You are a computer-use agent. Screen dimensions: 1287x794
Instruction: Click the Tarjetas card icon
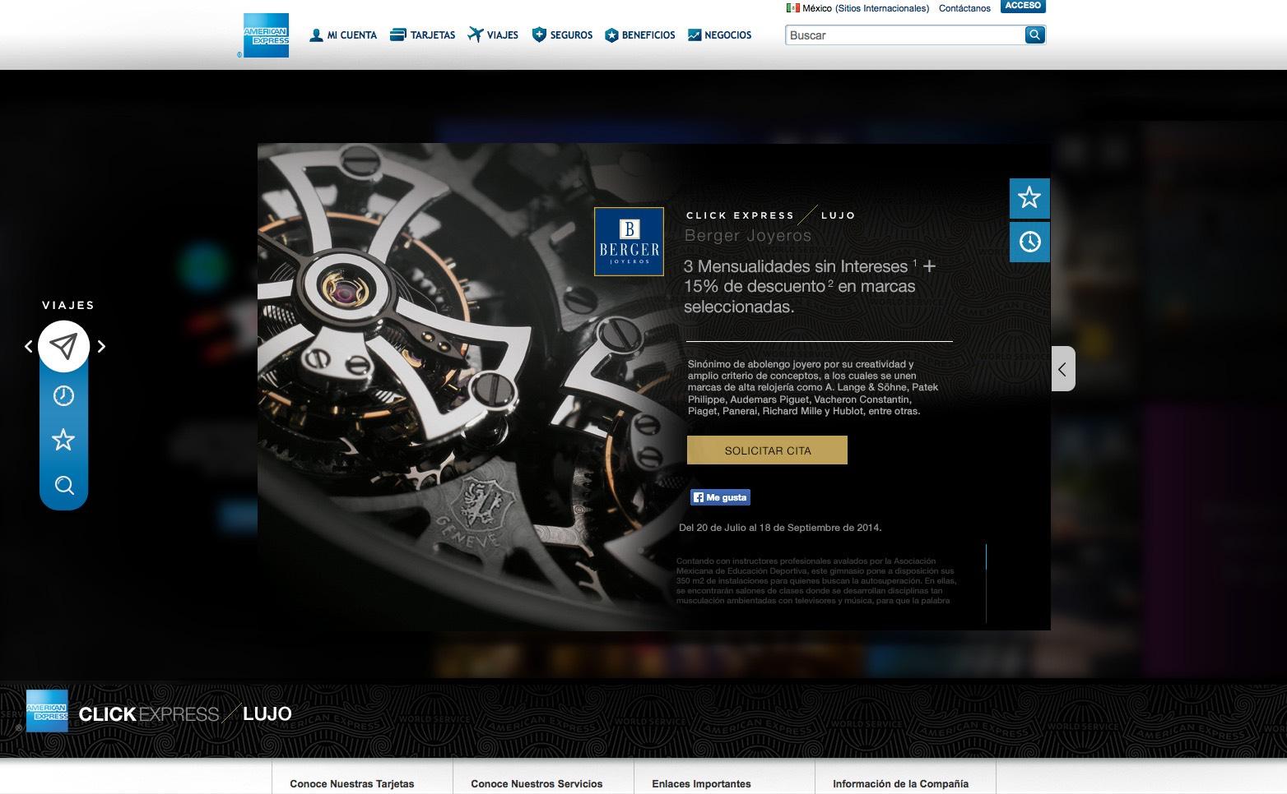398,35
